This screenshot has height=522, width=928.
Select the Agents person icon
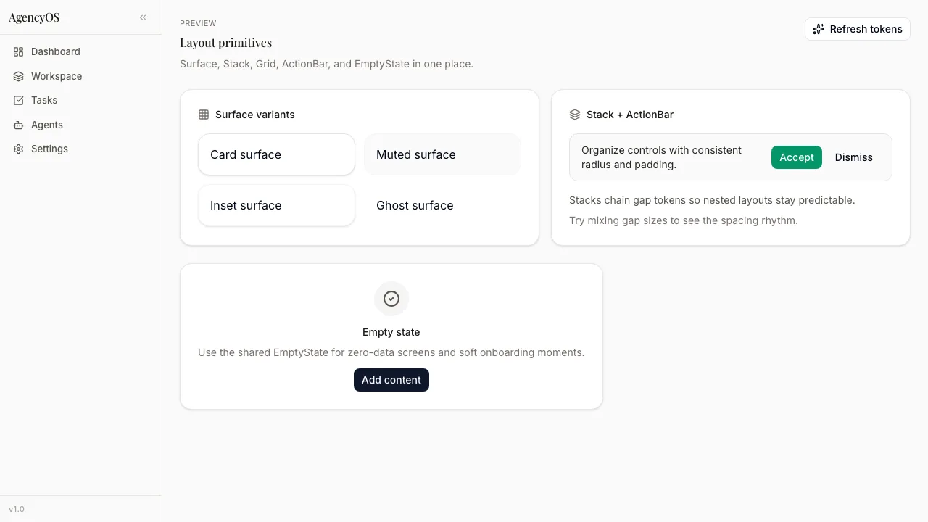click(x=18, y=125)
